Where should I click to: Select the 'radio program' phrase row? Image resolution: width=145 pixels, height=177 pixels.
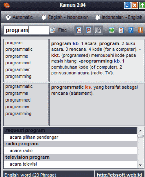pos(70,144)
